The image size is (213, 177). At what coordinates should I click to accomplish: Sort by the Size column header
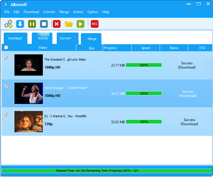tap(90, 48)
